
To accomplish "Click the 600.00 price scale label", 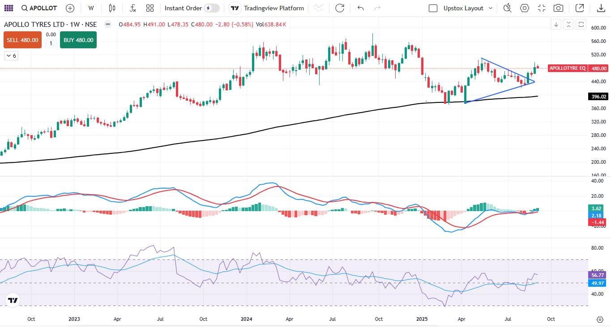I will [x=598, y=28].
